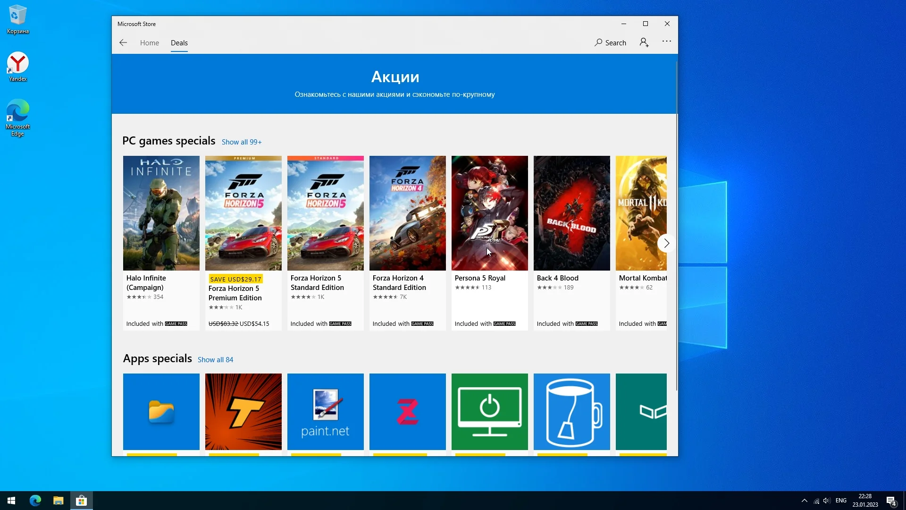Open the blue mug app tile
Viewport: 906px width, 510px height.
click(x=571, y=411)
